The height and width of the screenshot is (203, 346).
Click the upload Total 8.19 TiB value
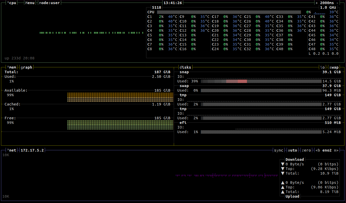[x=329, y=192]
